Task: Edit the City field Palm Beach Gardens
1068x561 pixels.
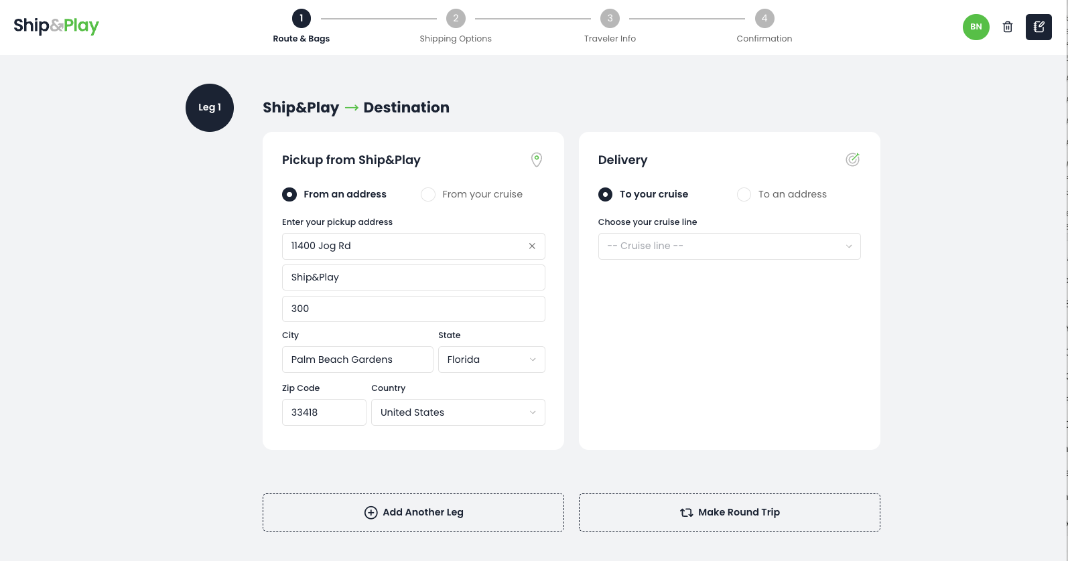Action: pyautogui.click(x=358, y=359)
